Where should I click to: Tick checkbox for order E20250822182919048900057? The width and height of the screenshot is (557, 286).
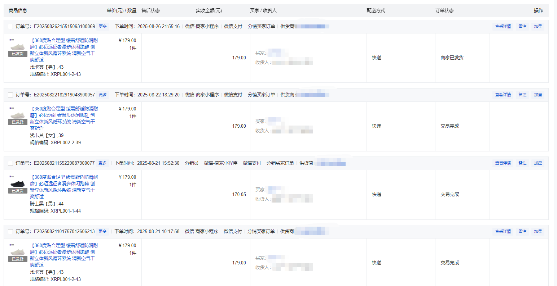(x=10, y=95)
